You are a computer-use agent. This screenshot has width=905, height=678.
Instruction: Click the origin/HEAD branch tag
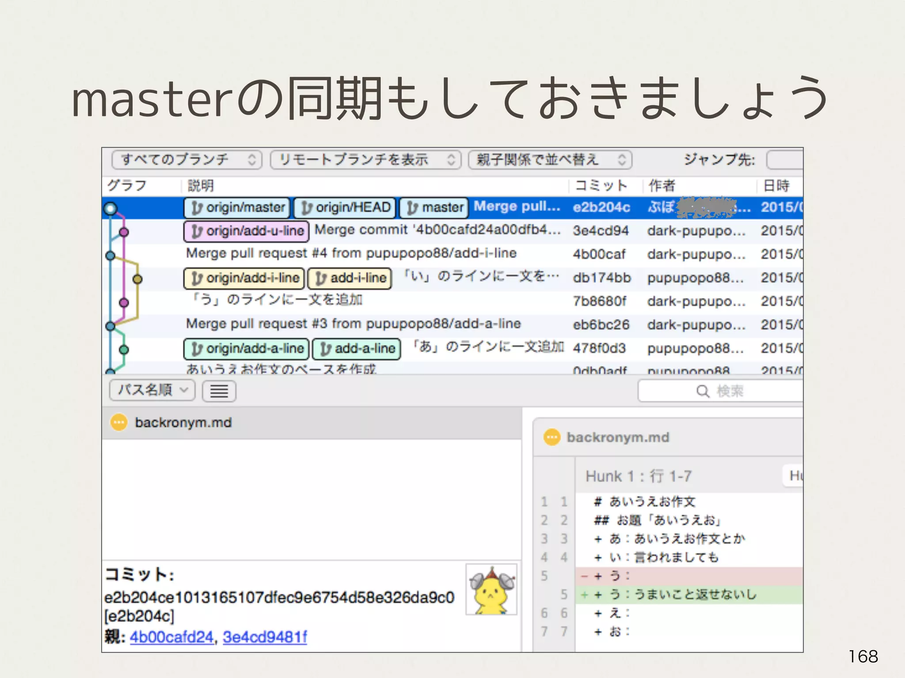[x=345, y=207]
